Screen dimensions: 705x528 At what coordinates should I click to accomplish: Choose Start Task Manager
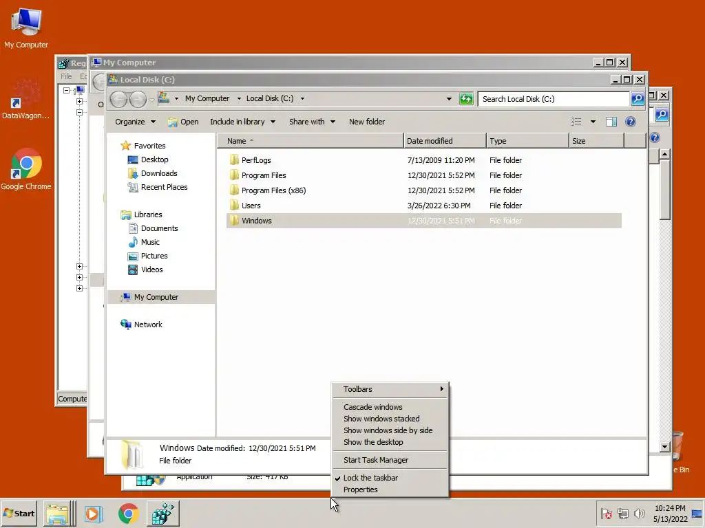tap(390, 460)
